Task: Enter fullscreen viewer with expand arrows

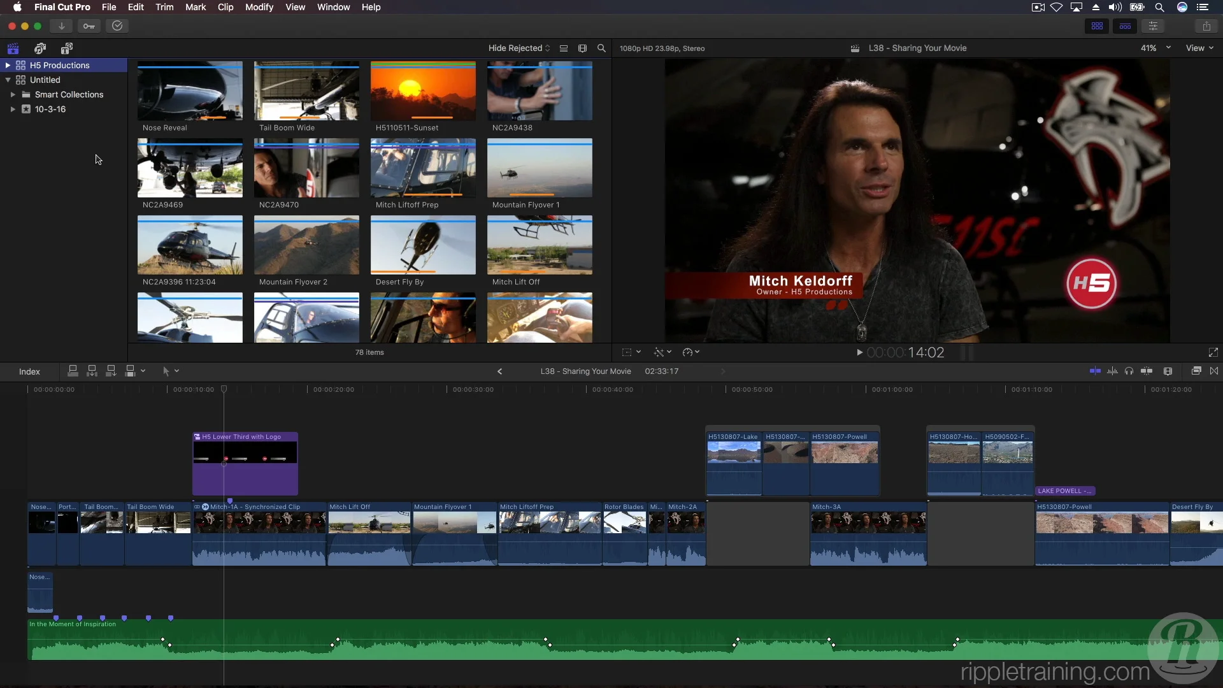Action: pyautogui.click(x=1213, y=352)
